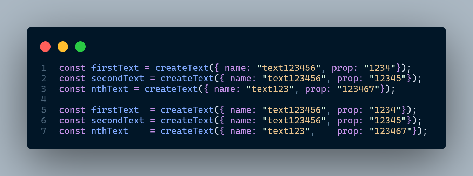Image resolution: width=473 pixels, height=176 pixels.
Task: Click the green maximize dot
Action: coord(80,47)
